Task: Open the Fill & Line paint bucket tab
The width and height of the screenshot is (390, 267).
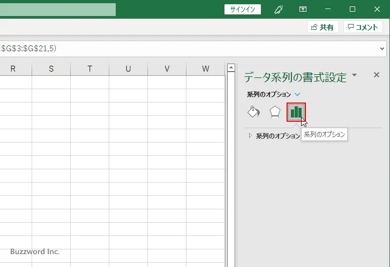Action: (x=253, y=112)
